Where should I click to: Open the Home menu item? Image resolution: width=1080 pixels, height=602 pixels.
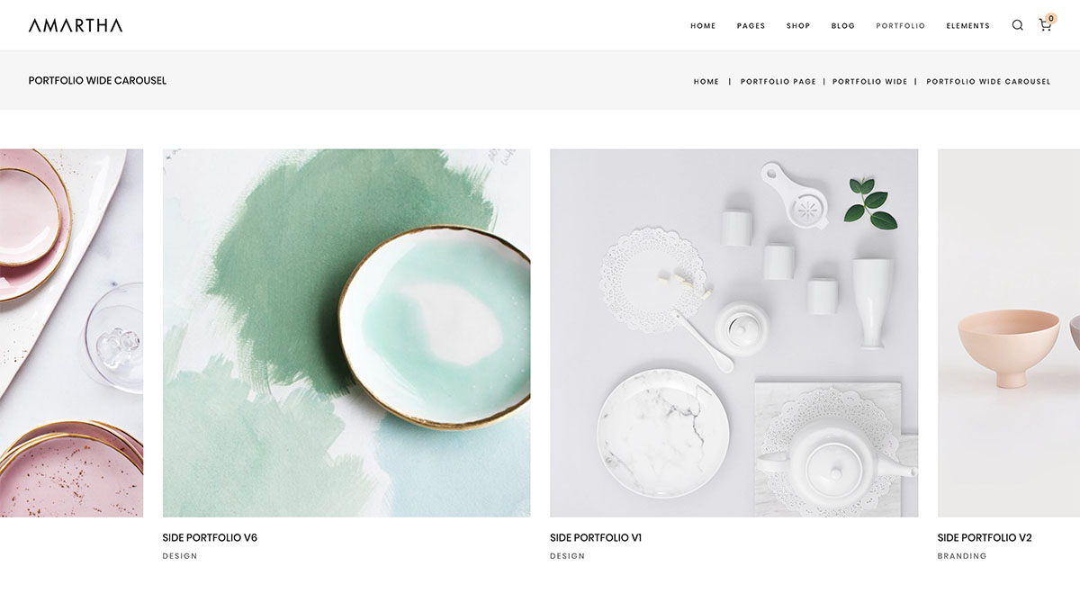[703, 26]
